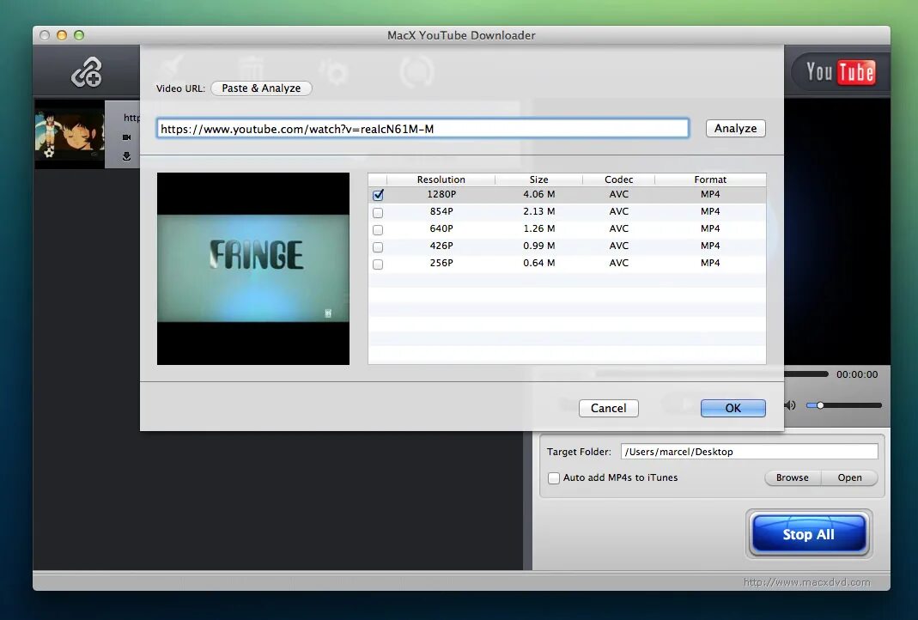Check the 256P resolution checkbox
Image resolution: width=918 pixels, height=620 pixels.
[378, 264]
